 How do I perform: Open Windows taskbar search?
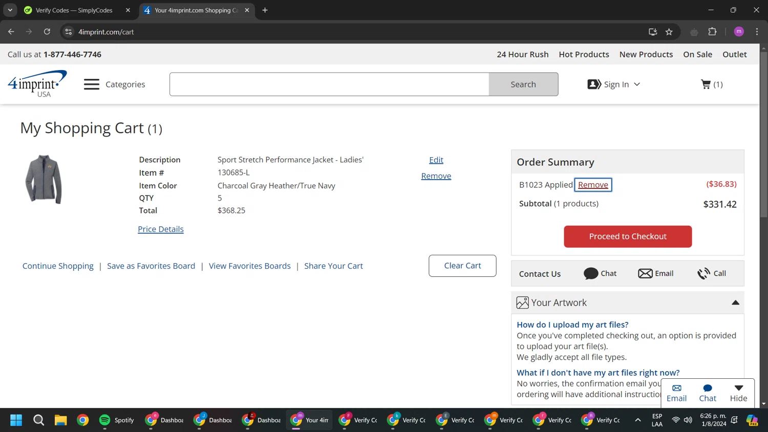tap(38, 420)
